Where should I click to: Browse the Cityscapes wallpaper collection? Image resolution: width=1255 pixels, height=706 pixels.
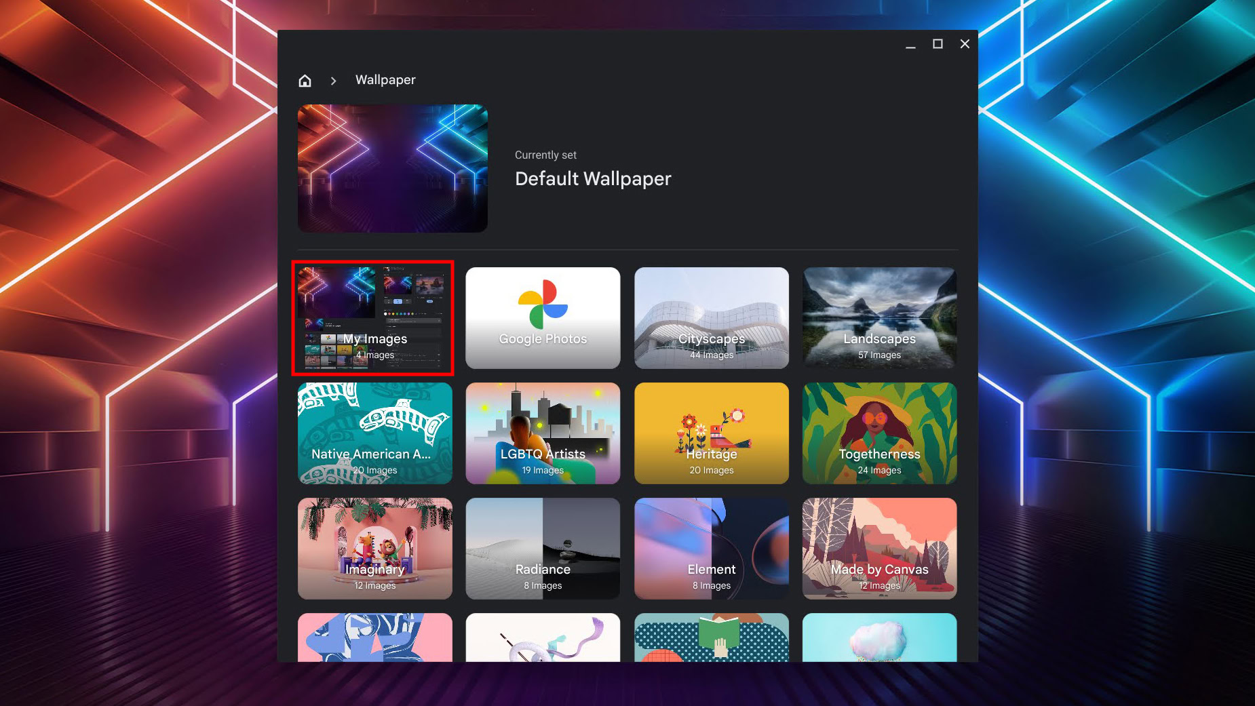point(712,318)
